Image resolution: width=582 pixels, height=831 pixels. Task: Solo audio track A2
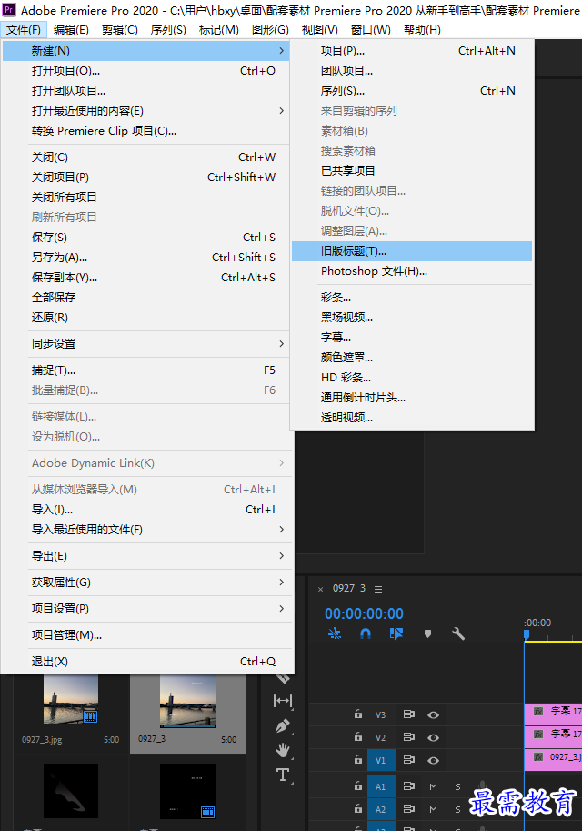tap(457, 810)
